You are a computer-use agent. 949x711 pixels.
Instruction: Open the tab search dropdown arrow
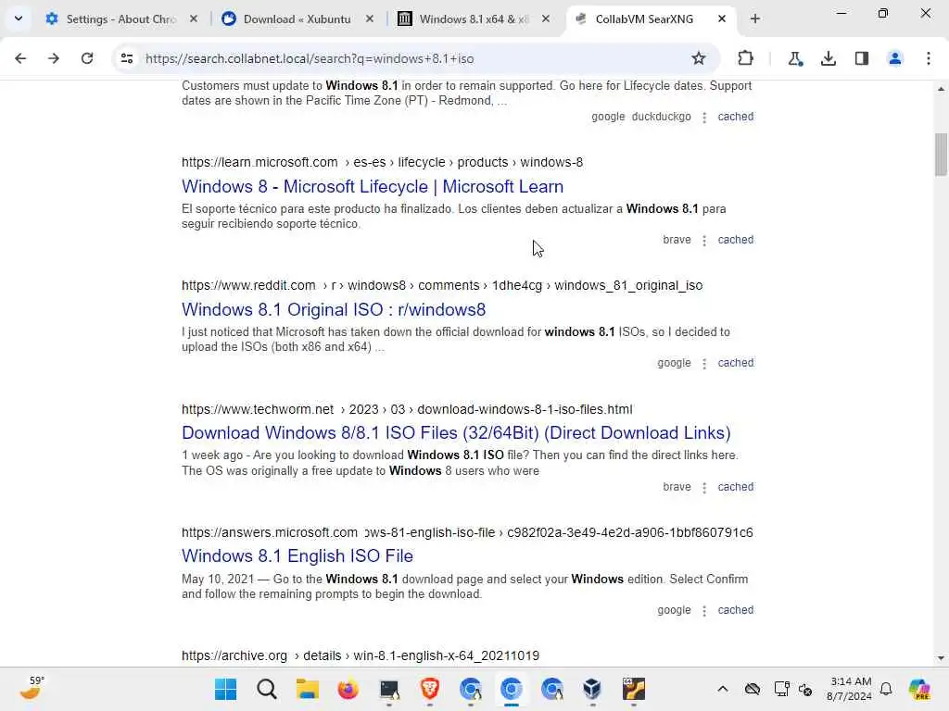[x=19, y=19]
